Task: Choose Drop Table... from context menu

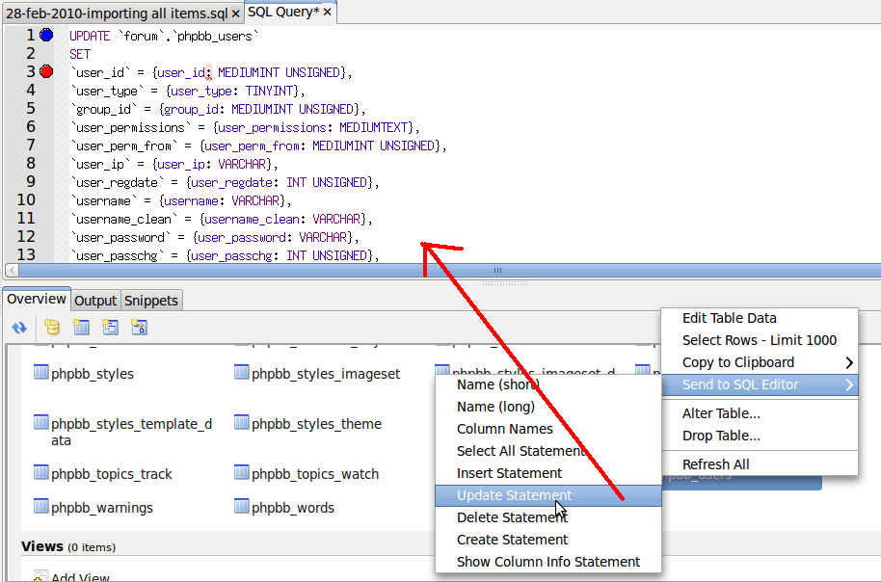Action: (760, 436)
